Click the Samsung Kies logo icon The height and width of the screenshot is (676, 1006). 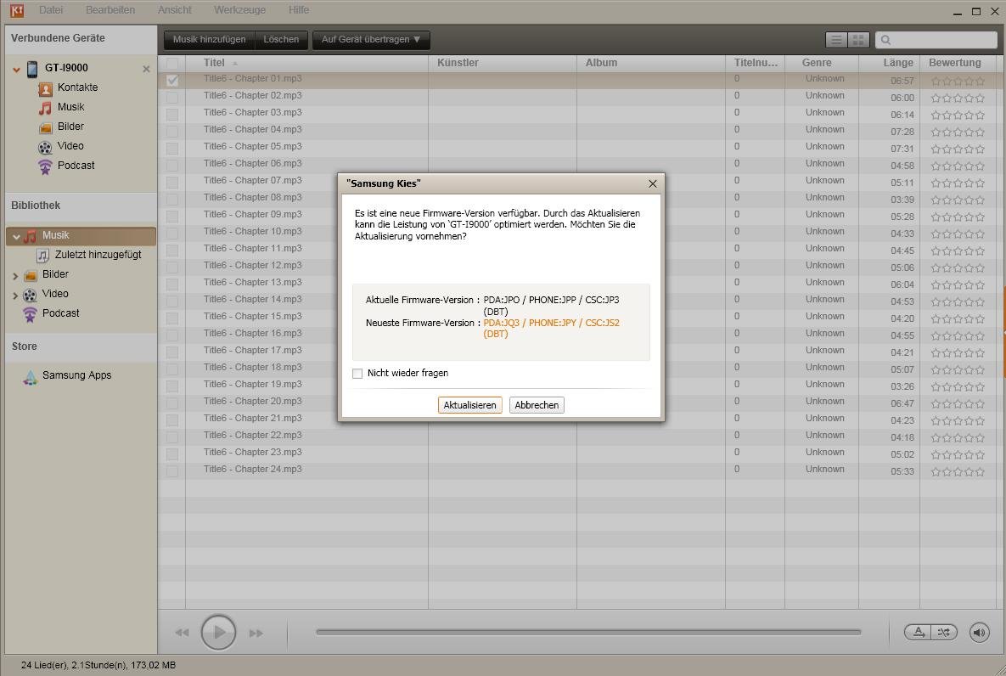[x=17, y=10]
